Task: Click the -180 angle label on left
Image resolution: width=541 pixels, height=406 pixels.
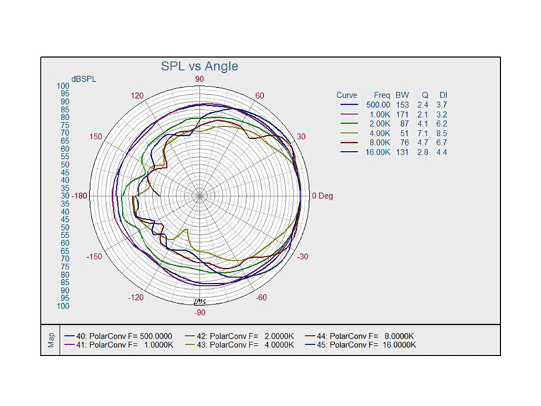Action: [82, 196]
